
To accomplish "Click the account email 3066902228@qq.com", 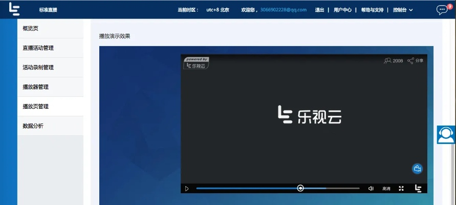I will click(283, 10).
